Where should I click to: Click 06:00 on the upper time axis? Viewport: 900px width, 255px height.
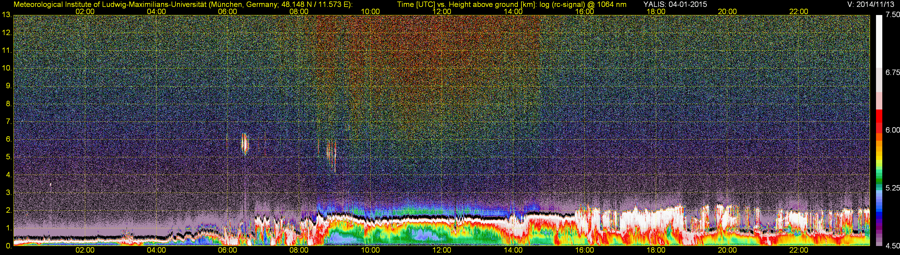point(227,11)
